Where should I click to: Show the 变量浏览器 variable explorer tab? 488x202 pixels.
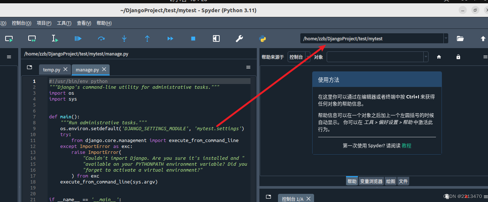371,181
